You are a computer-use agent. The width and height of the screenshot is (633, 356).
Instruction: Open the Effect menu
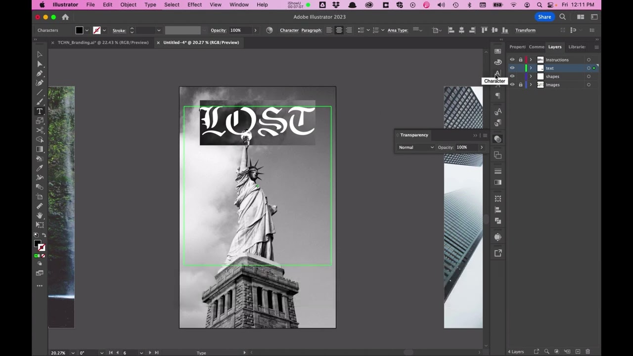194,4
